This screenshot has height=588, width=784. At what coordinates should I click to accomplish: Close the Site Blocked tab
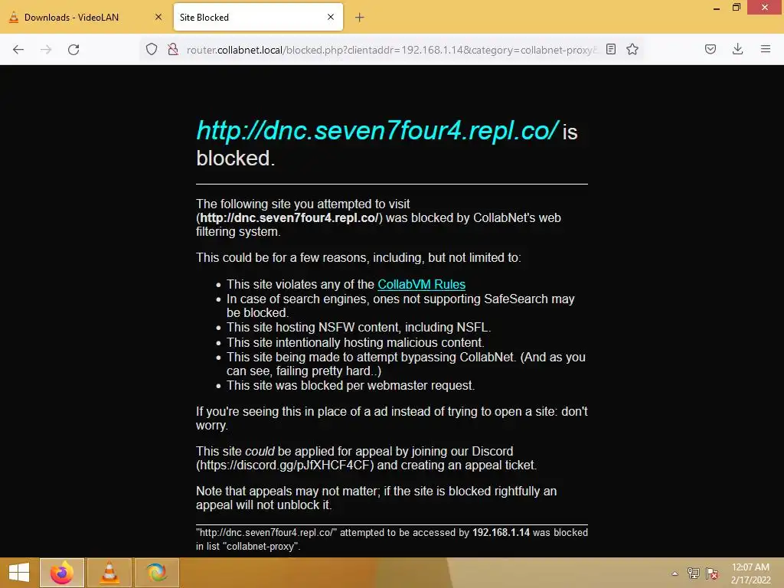(331, 17)
